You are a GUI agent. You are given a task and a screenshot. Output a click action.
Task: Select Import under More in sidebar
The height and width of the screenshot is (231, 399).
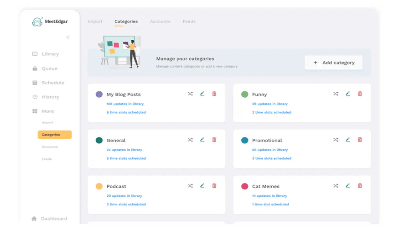tap(47, 122)
